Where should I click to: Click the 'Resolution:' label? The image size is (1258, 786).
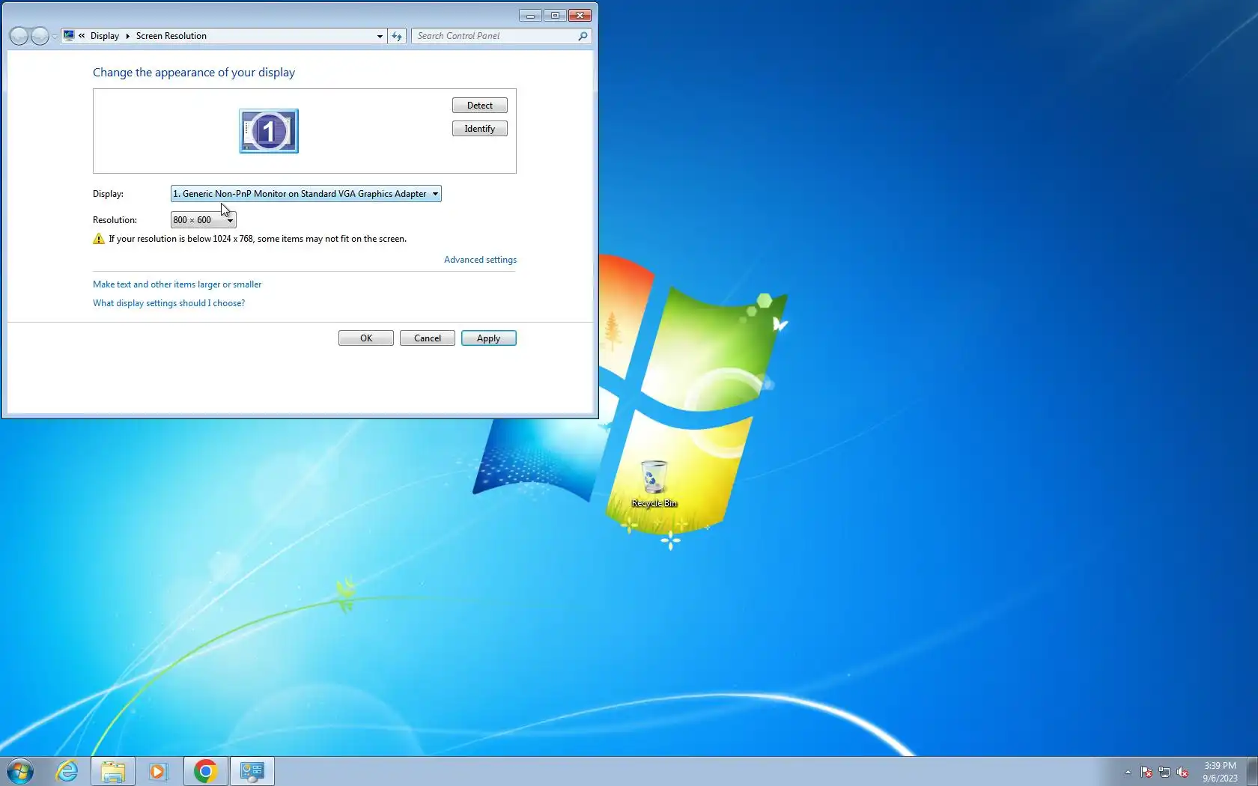tap(115, 220)
